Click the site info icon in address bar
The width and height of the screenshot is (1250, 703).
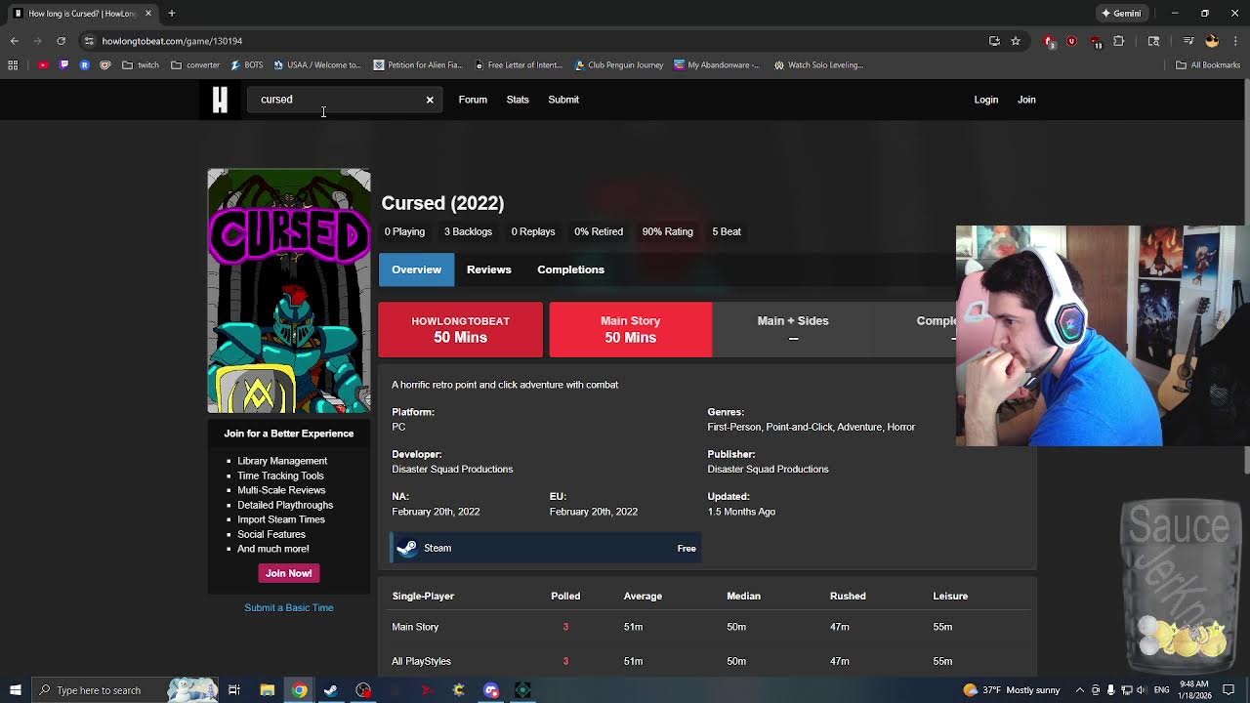tap(89, 41)
